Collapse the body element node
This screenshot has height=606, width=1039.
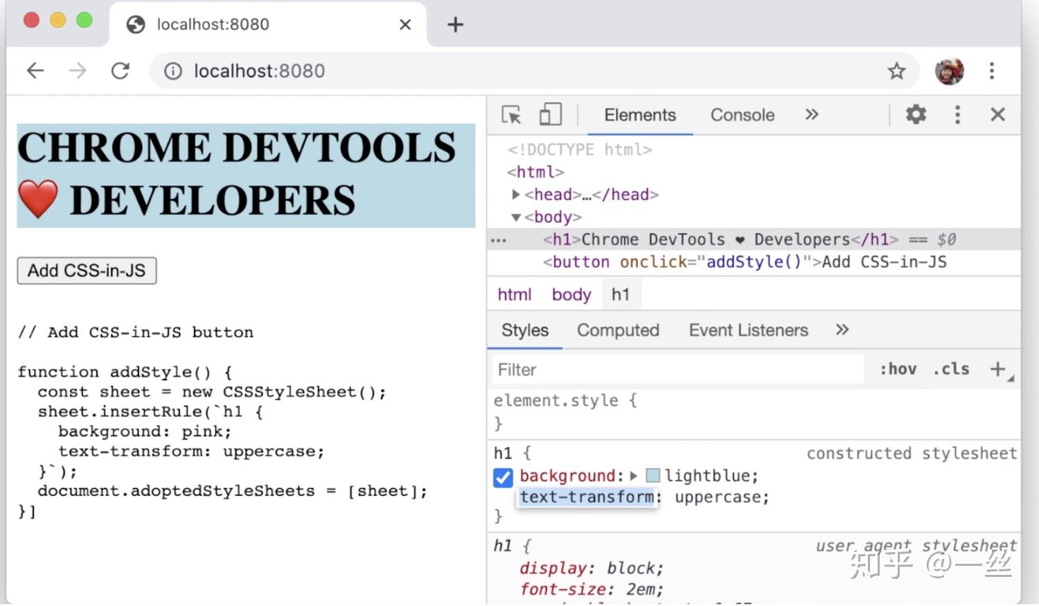coord(515,218)
